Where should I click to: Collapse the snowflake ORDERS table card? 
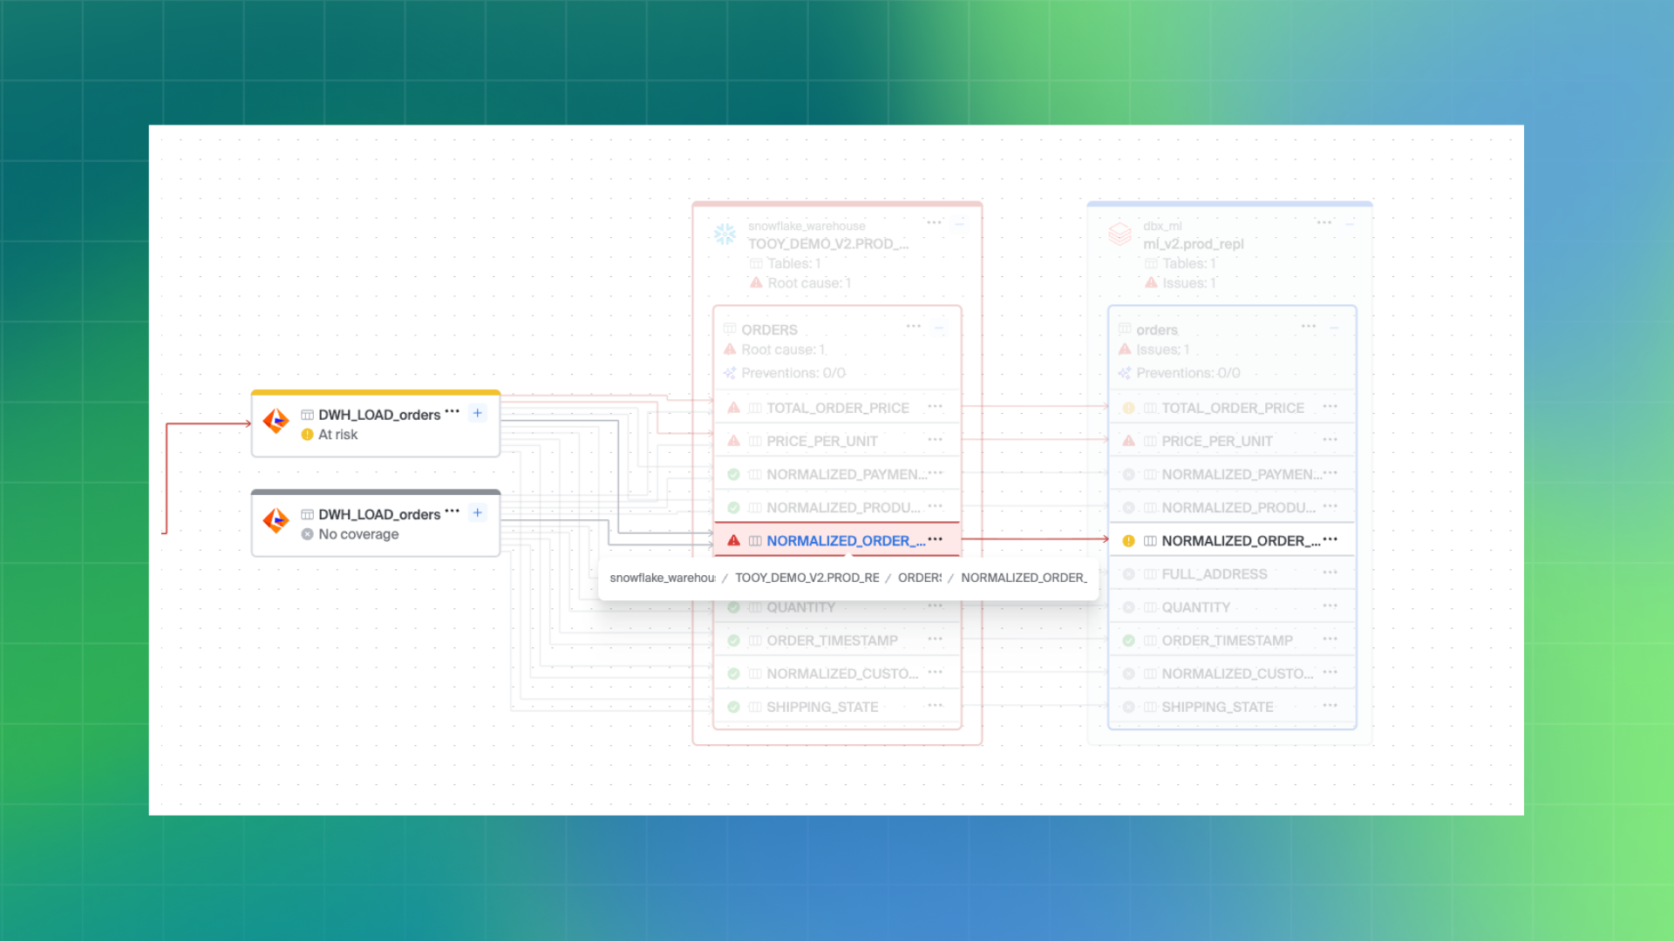939,328
